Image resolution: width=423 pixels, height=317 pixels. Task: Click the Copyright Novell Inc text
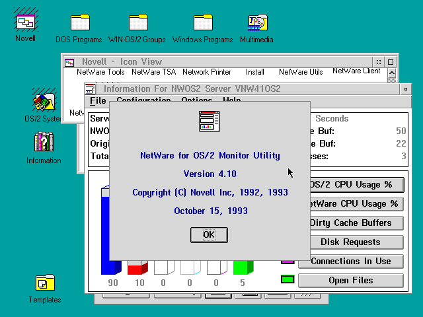click(x=210, y=192)
